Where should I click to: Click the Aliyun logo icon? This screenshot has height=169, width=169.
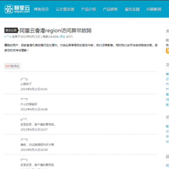point(9,9)
